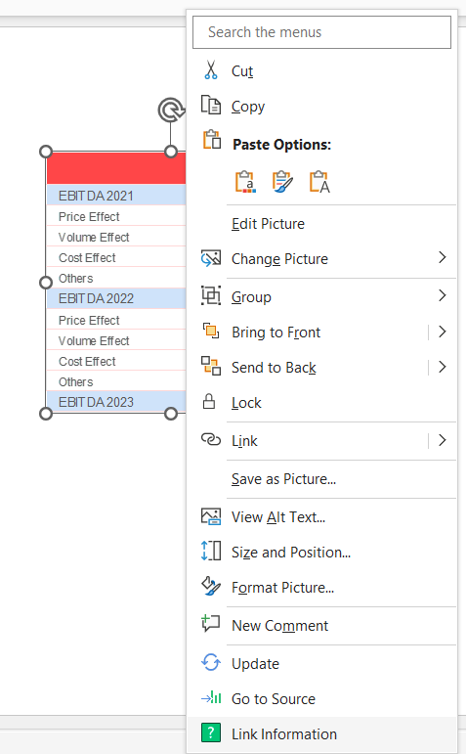Screen dimensions: 467x754
Task: Click the Copy icon
Action: point(211,106)
